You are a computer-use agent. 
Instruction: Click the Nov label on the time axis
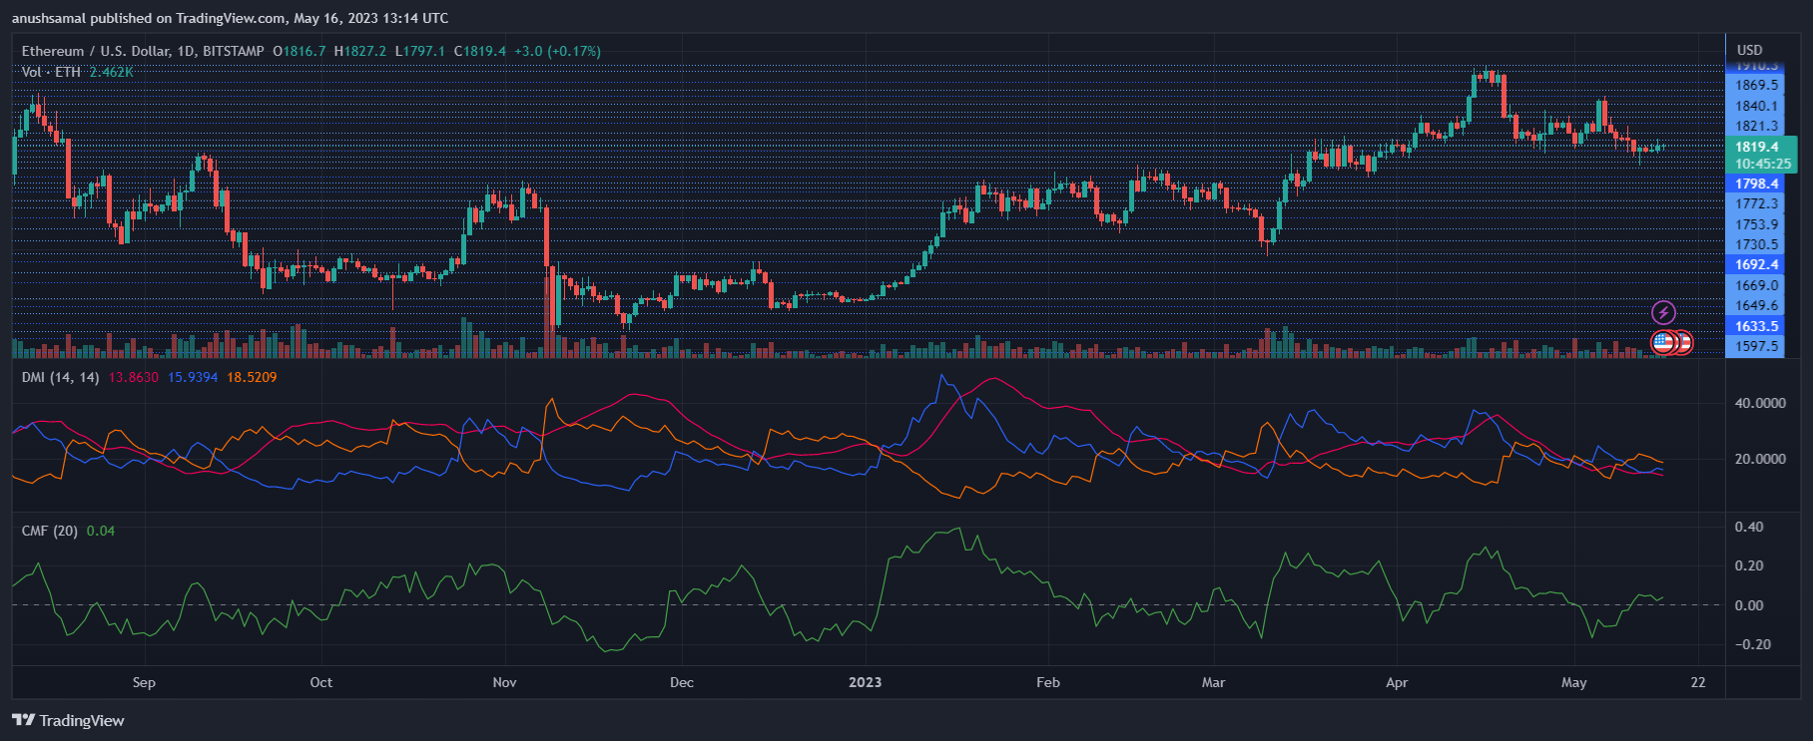click(x=504, y=682)
